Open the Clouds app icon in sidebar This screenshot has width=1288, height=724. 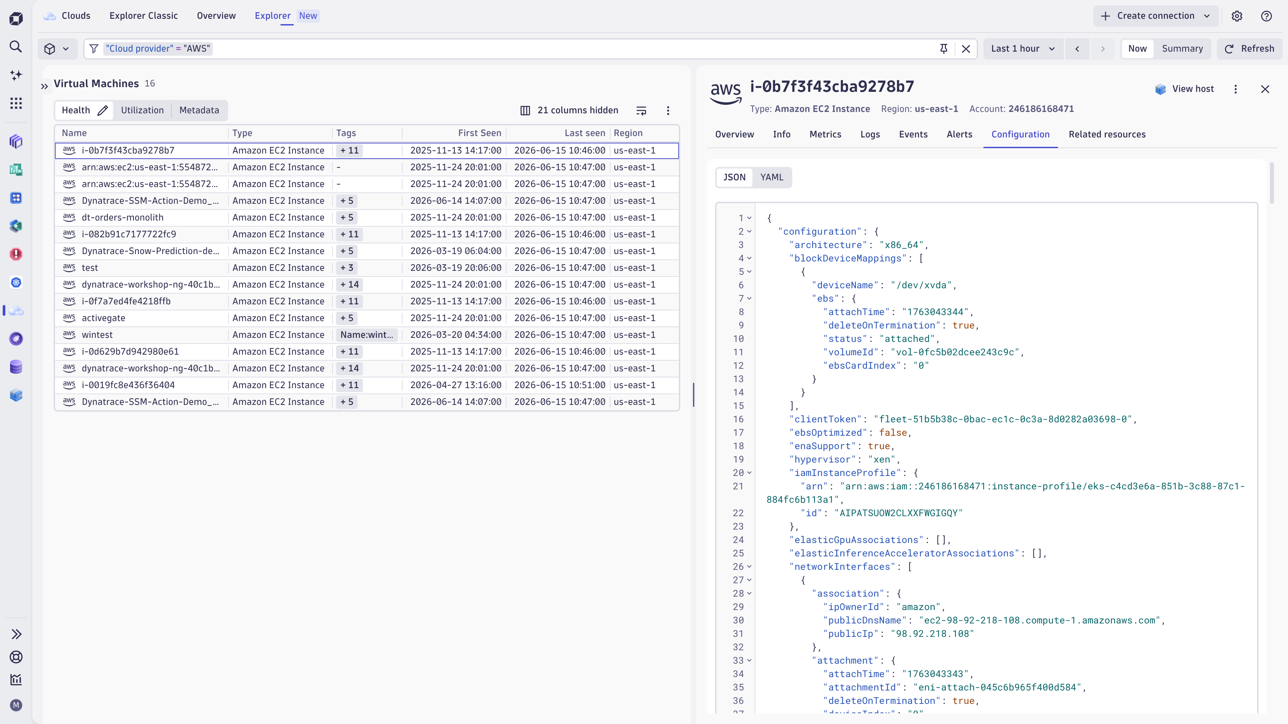[16, 311]
